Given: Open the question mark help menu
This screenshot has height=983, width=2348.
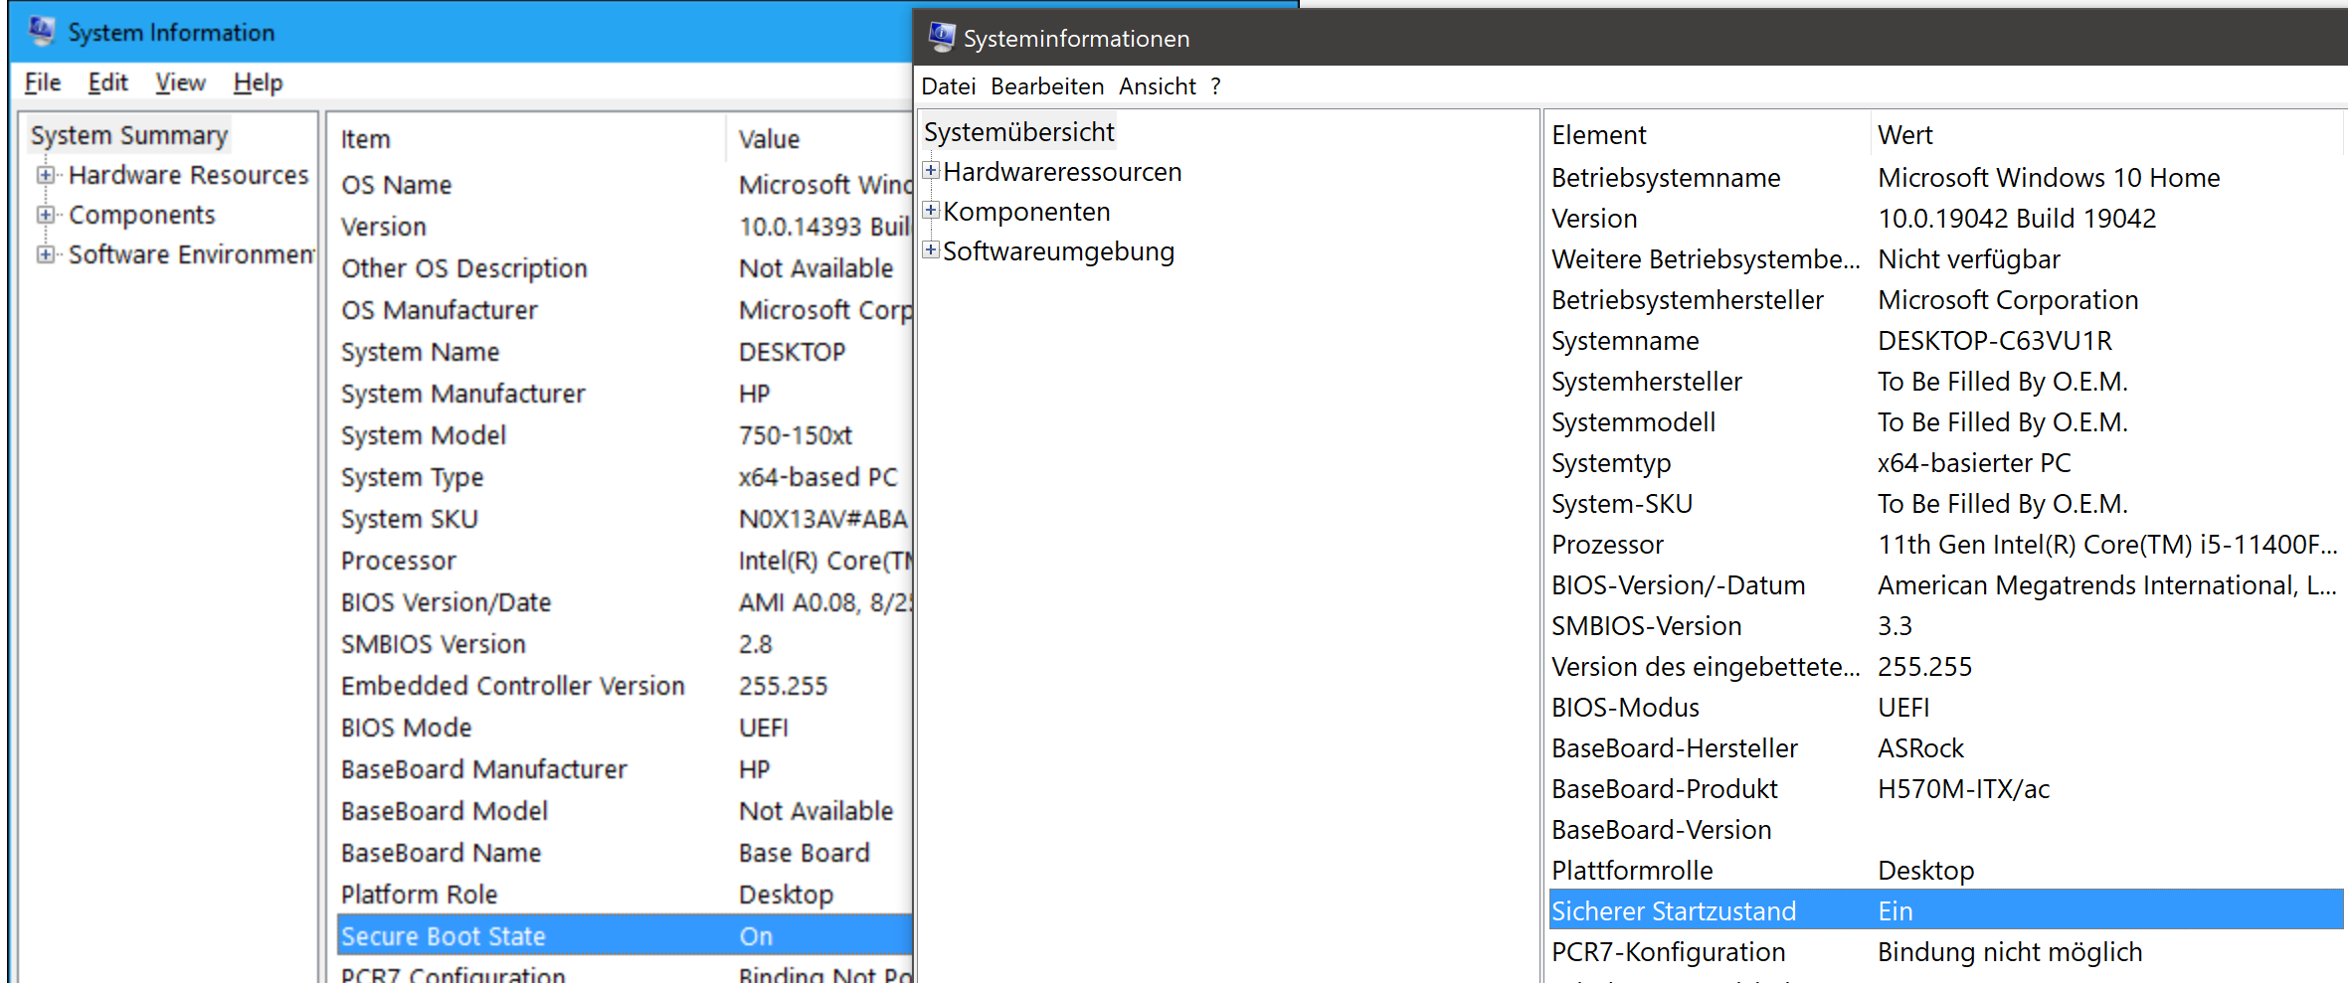Looking at the screenshot, I should tap(1215, 86).
